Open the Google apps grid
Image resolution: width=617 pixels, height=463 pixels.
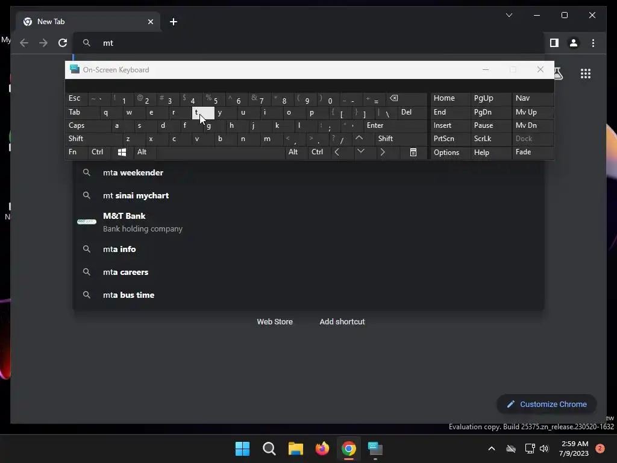click(x=586, y=74)
